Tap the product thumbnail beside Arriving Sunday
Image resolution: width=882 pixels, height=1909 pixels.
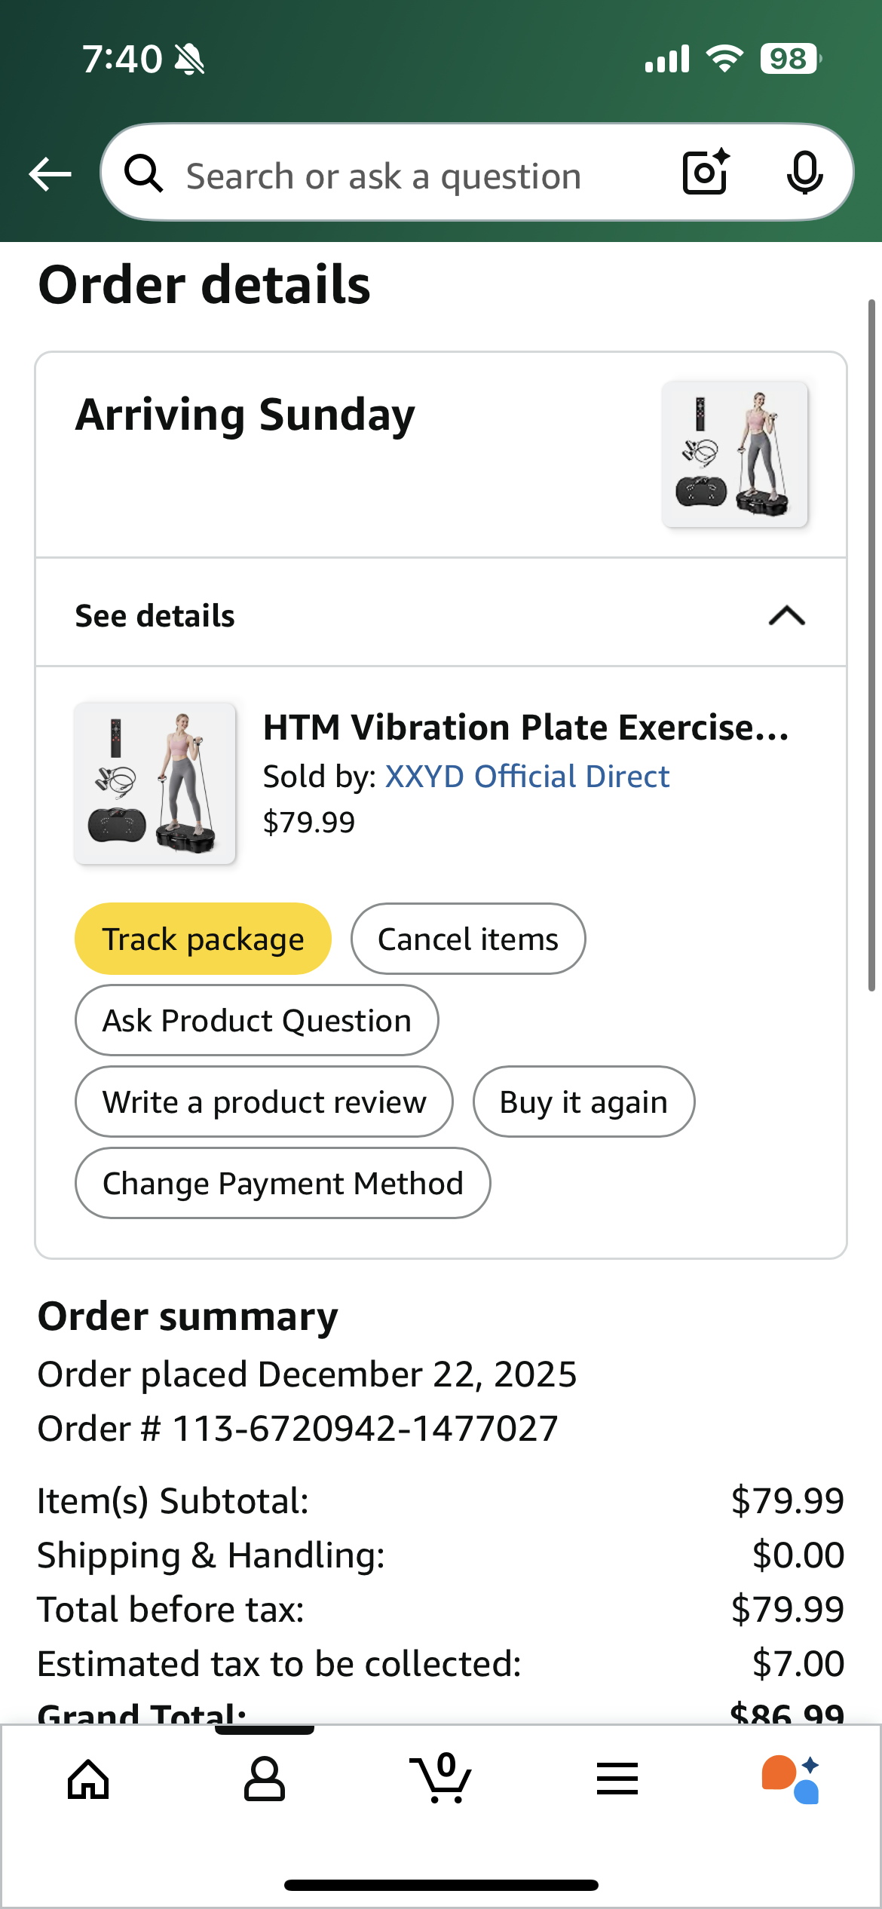[x=734, y=454]
